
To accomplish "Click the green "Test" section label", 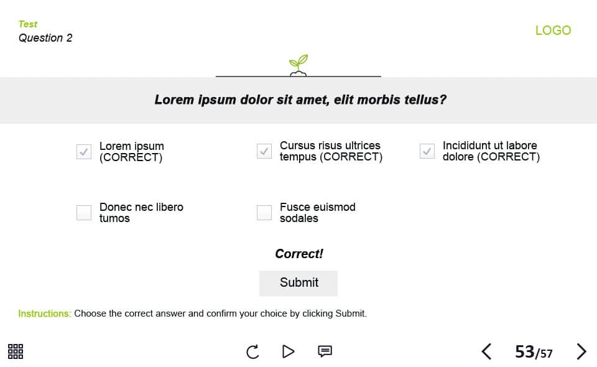I will [28, 24].
